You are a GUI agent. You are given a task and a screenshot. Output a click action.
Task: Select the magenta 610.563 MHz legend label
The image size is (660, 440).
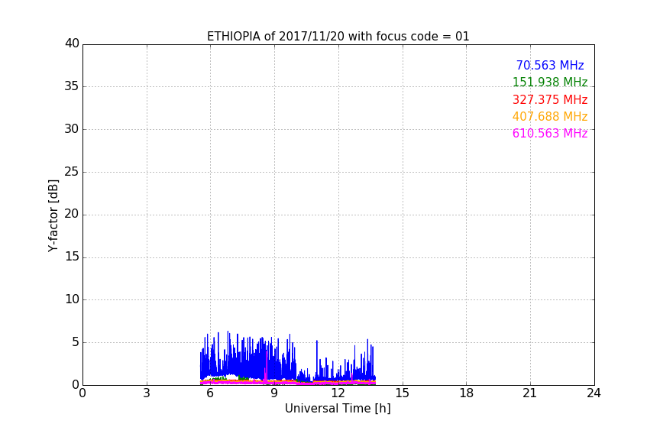point(550,133)
